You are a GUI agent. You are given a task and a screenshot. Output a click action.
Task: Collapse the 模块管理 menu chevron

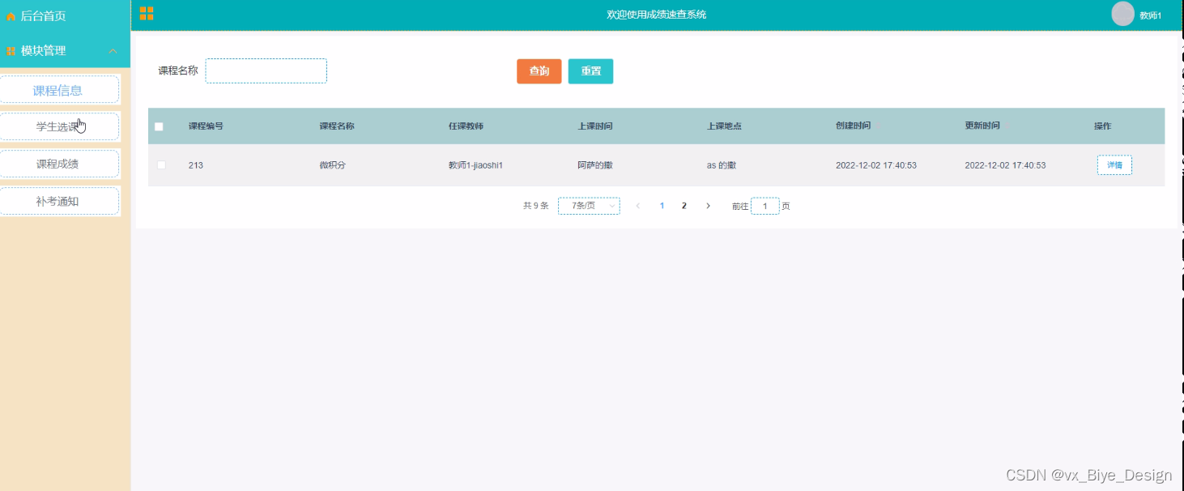click(x=113, y=51)
